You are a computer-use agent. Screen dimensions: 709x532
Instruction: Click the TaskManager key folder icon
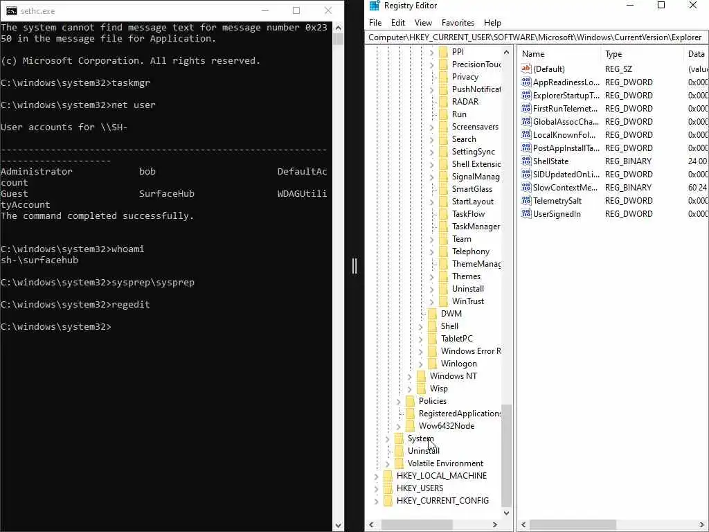tap(444, 227)
